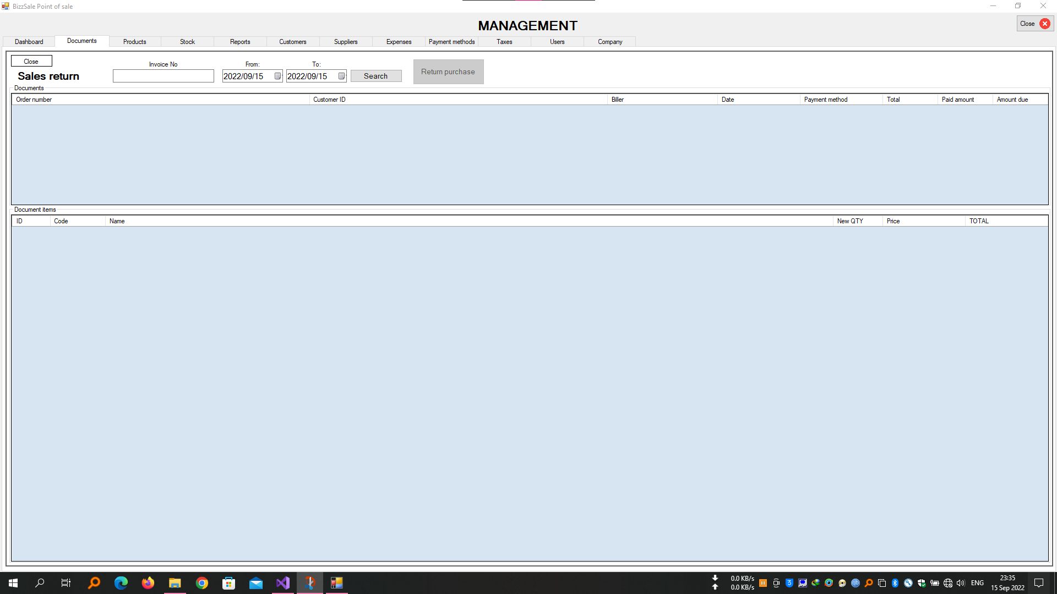Click the Payment method column header
This screenshot has width=1057, height=594.
coord(825,100)
